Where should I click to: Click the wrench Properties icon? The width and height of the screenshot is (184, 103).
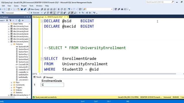tap(119, 9)
